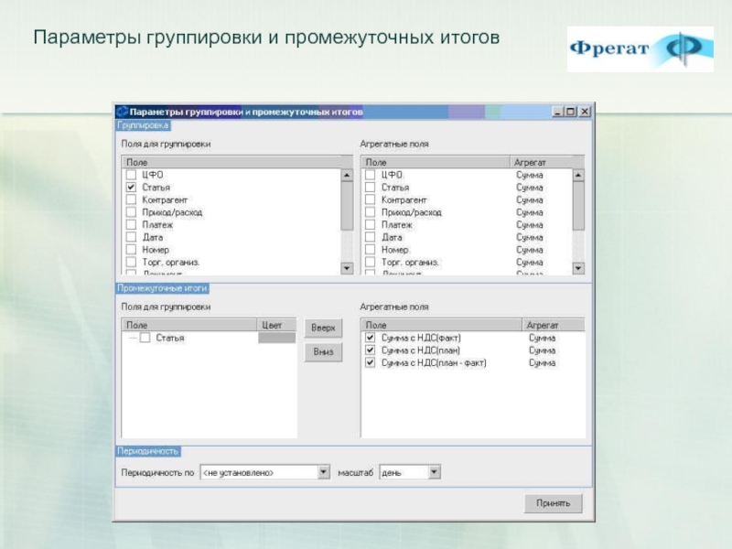Check Номер in the grouping fields list

[x=131, y=250]
